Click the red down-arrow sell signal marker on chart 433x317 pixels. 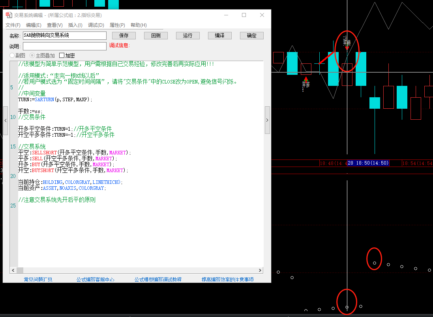pos(347,48)
